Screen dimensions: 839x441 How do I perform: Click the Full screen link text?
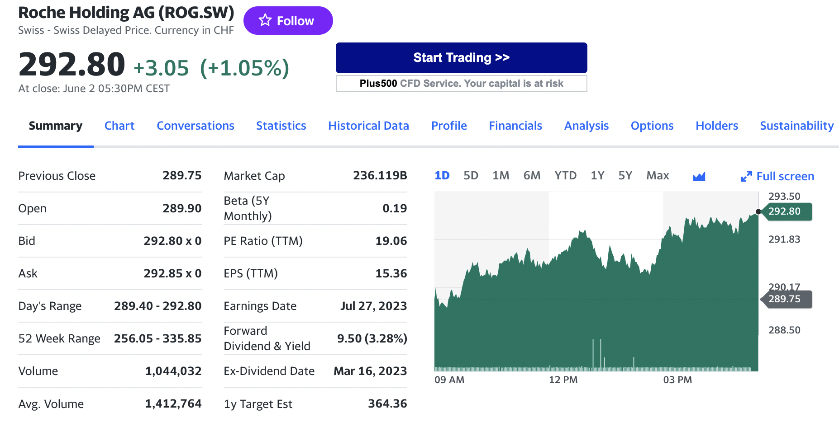(x=785, y=176)
